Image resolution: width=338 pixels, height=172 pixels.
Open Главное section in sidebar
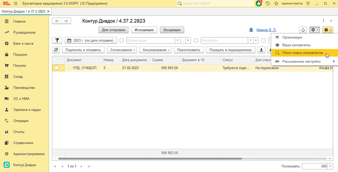tap(24, 21)
